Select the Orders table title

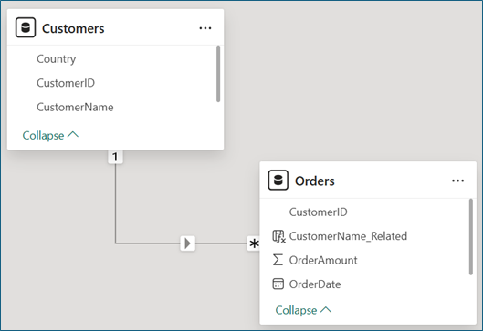(x=314, y=181)
